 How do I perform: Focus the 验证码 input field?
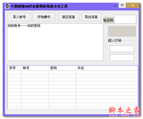click(125, 19)
